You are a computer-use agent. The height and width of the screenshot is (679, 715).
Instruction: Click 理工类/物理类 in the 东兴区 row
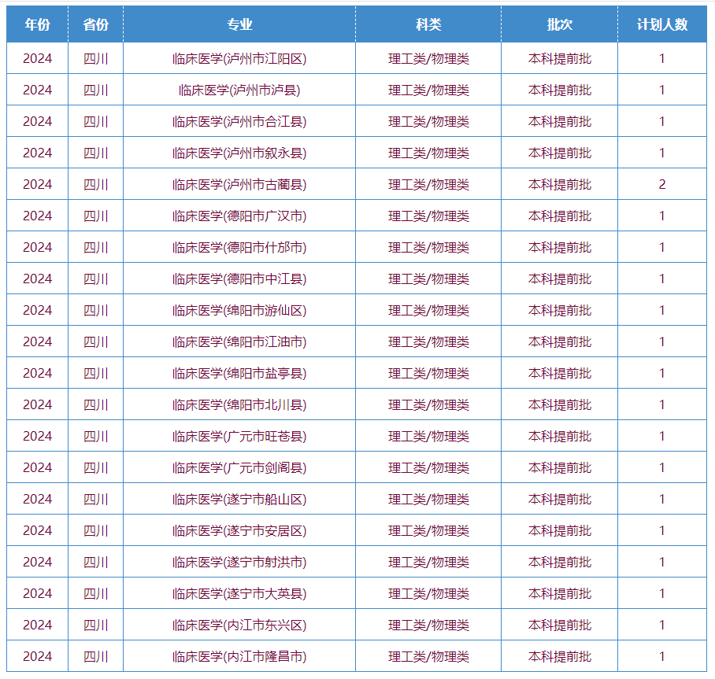428,625
